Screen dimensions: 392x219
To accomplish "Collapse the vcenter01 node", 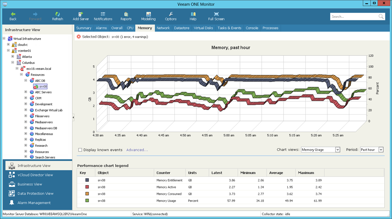I will tap(8, 50).
